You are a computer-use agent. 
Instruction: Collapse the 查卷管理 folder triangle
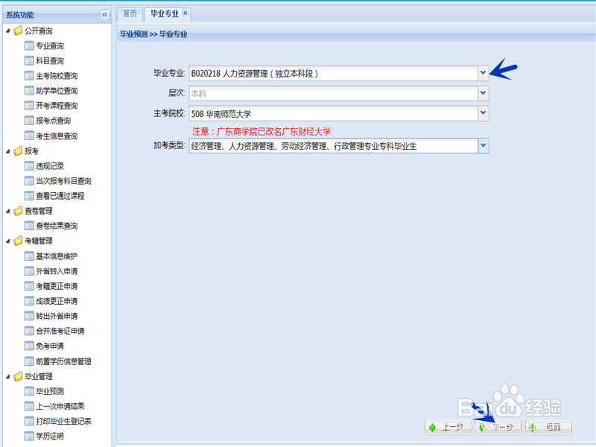(x=8, y=211)
